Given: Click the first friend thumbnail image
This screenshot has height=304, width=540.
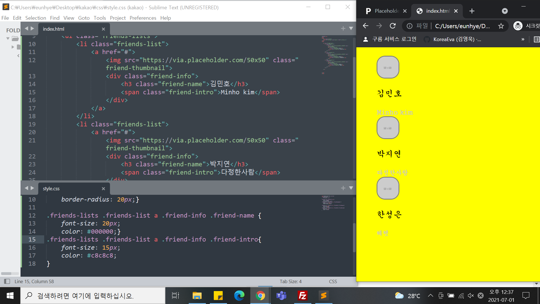Looking at the screenshot, I should click(x=388, y=67).
